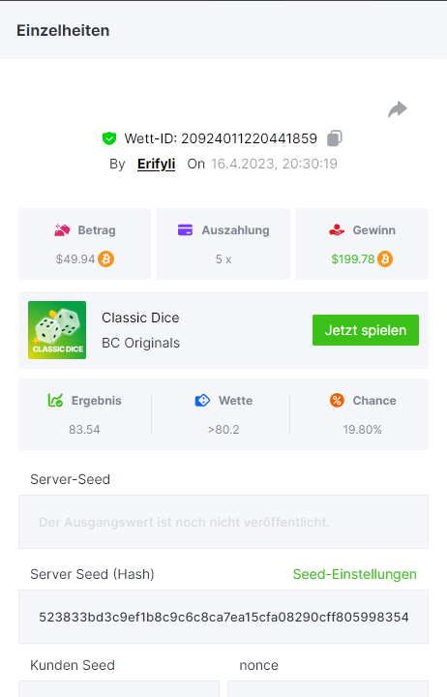Click the red Gewinn hand icon
Viewport: 447px width, 697px height.
(337, 229)
